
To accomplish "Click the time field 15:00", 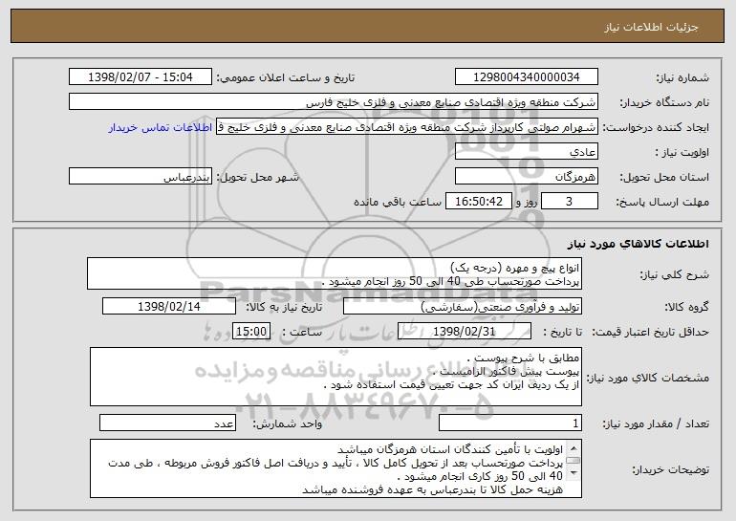I will pos(251,332).
